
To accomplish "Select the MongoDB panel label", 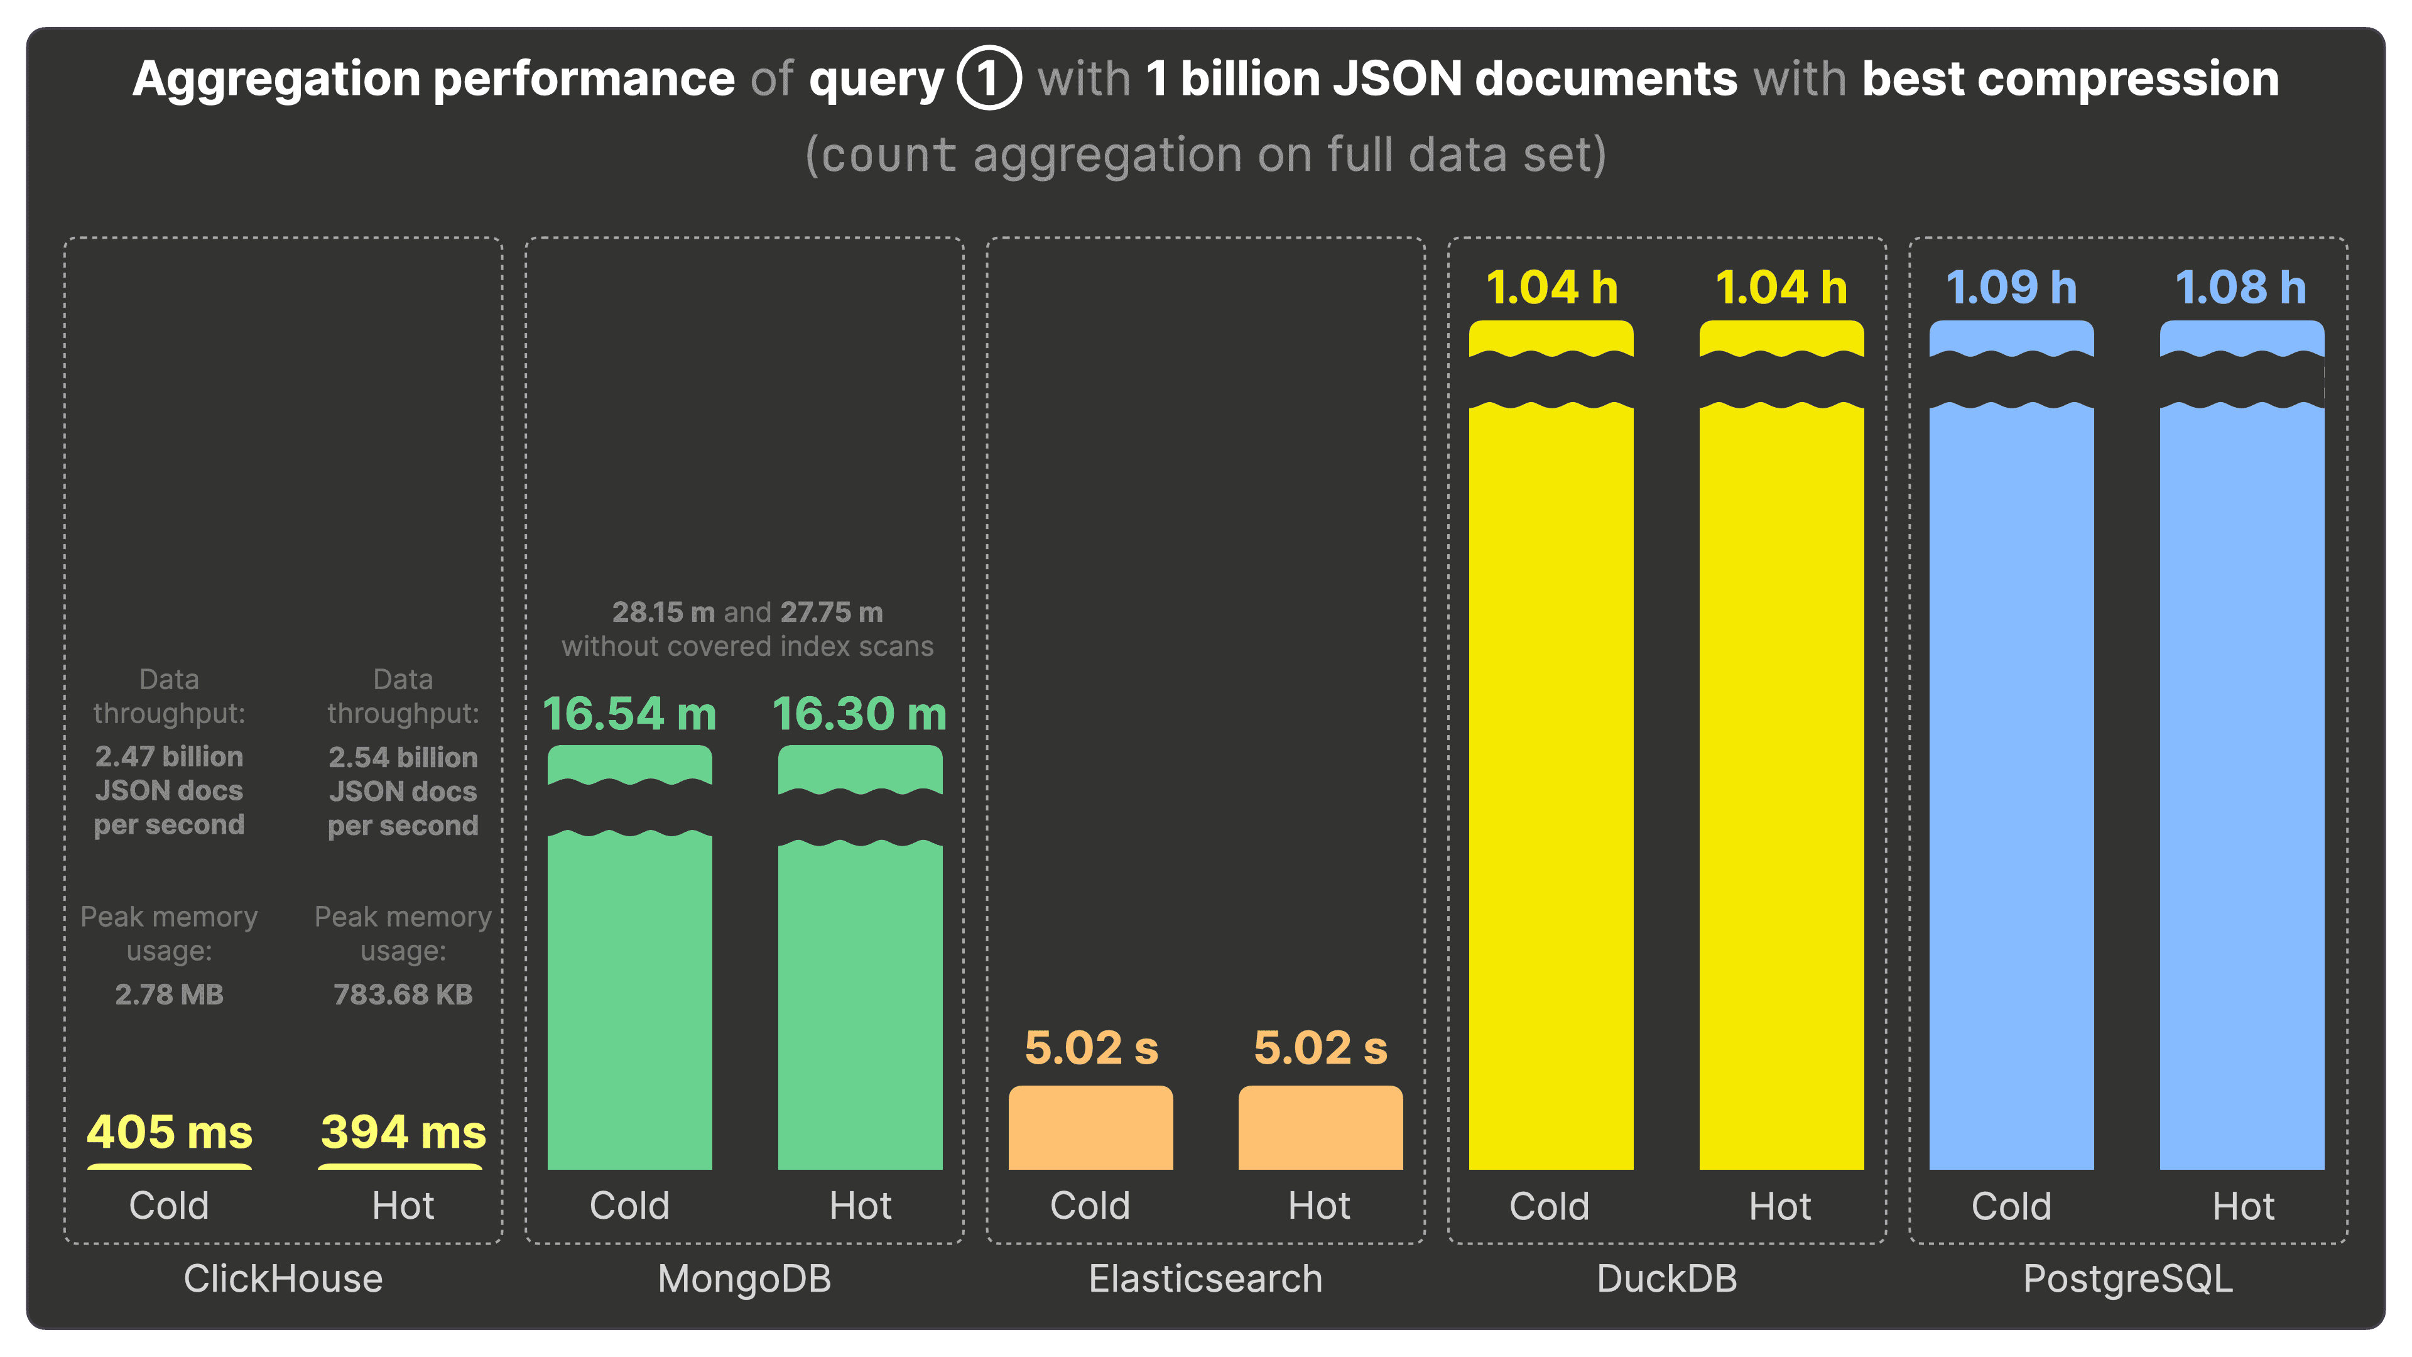I will 746,1278.
